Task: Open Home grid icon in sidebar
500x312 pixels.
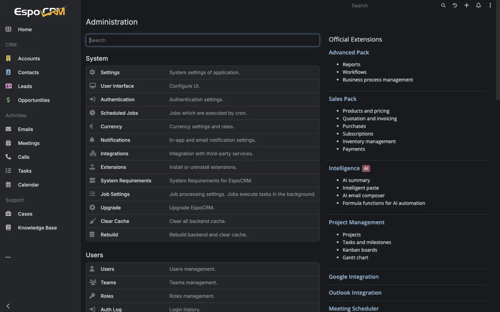Action: [x=8, y=29]
